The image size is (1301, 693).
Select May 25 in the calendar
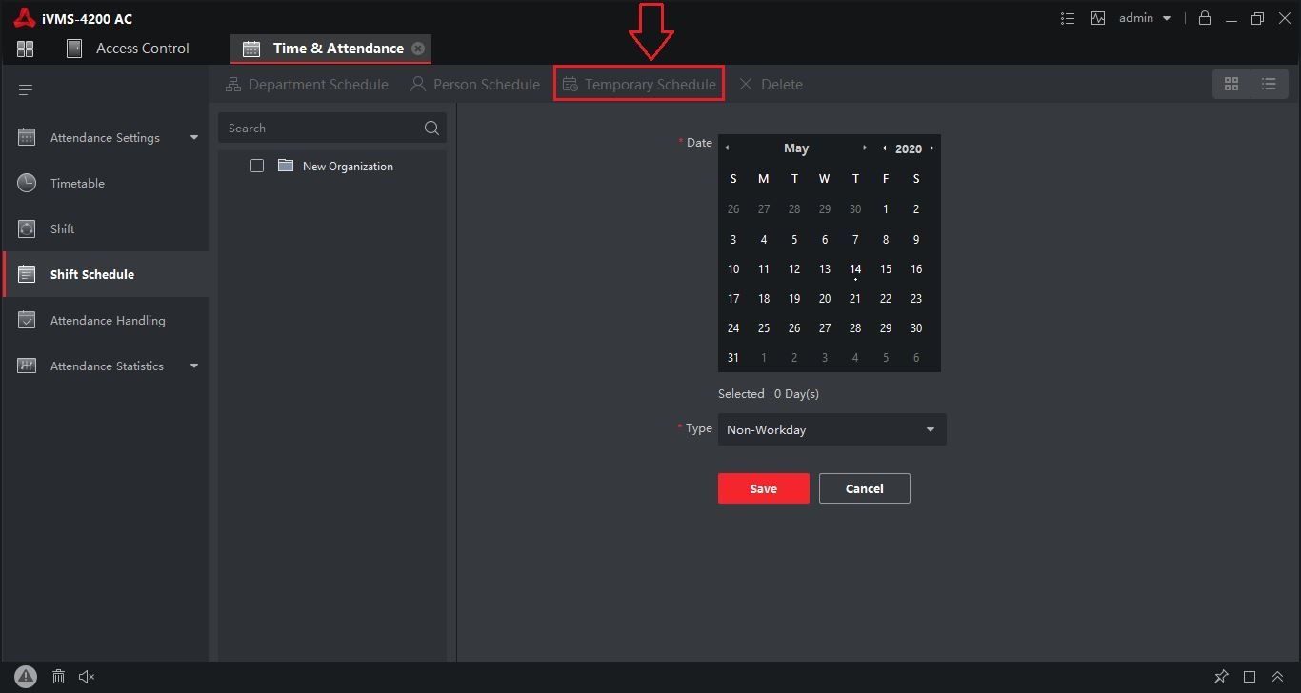[764, 328]
